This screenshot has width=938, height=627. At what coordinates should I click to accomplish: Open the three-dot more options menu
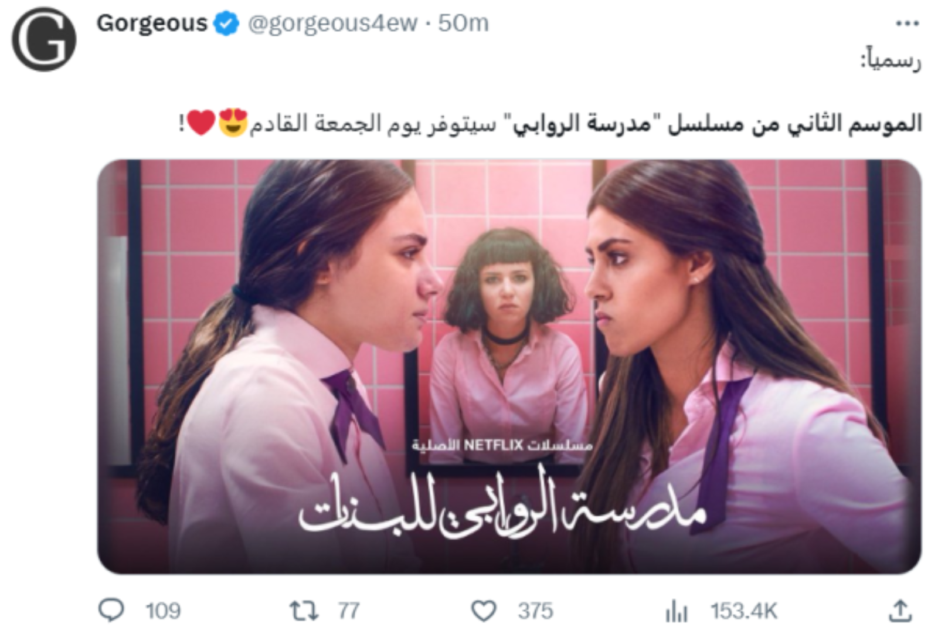[x=907, y=23]
